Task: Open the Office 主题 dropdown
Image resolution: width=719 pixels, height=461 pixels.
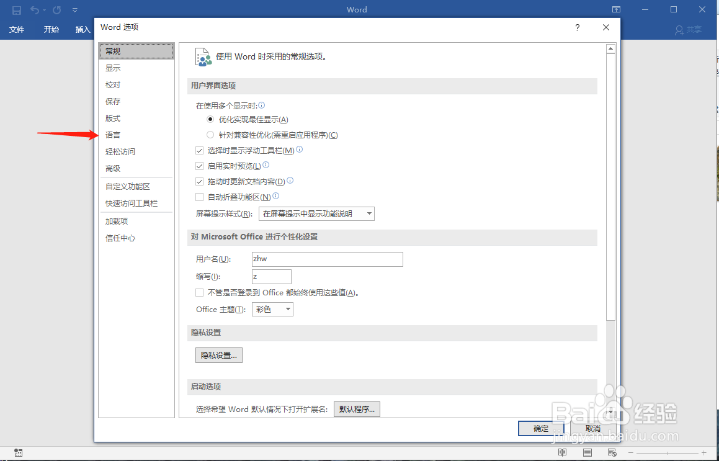Action: [272, 309]
